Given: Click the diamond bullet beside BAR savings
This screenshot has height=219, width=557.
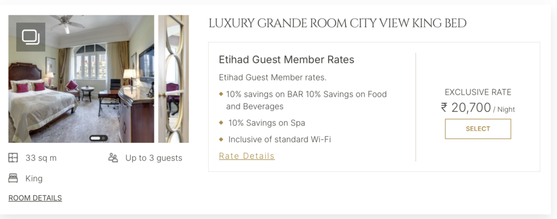Looking at the screenshot, I should 221,94.
